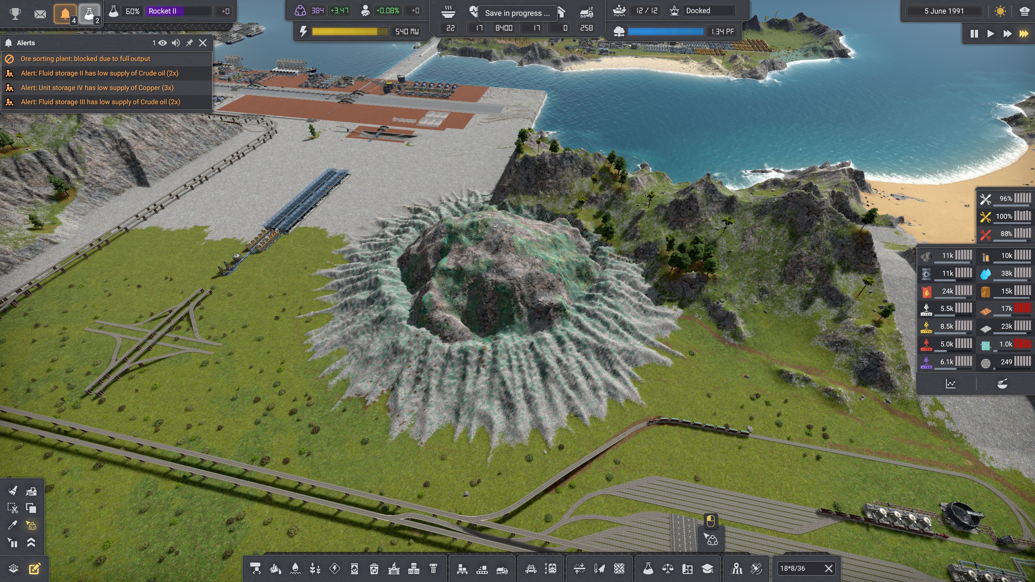Viewport: 1035px width, 582px height.
Task: Select Ore sorting plant blocked alert
Action: [x=107, y=59]
